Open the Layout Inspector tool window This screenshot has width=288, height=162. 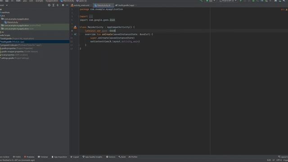tap(283, 157)
